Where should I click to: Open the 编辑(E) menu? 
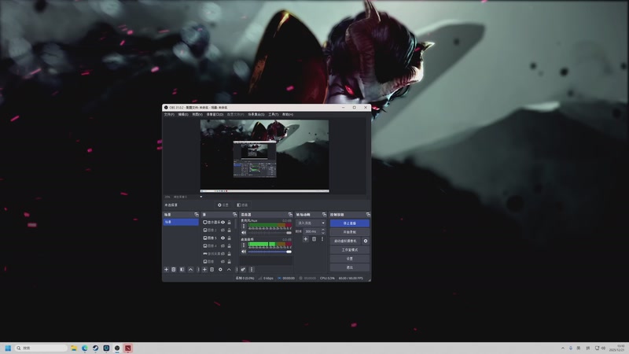183,114
